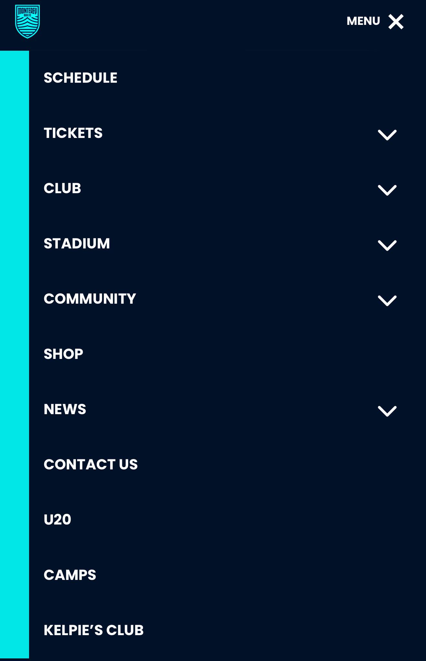
Task: Open the Contact Us page
Action: (x=91, y=465)
